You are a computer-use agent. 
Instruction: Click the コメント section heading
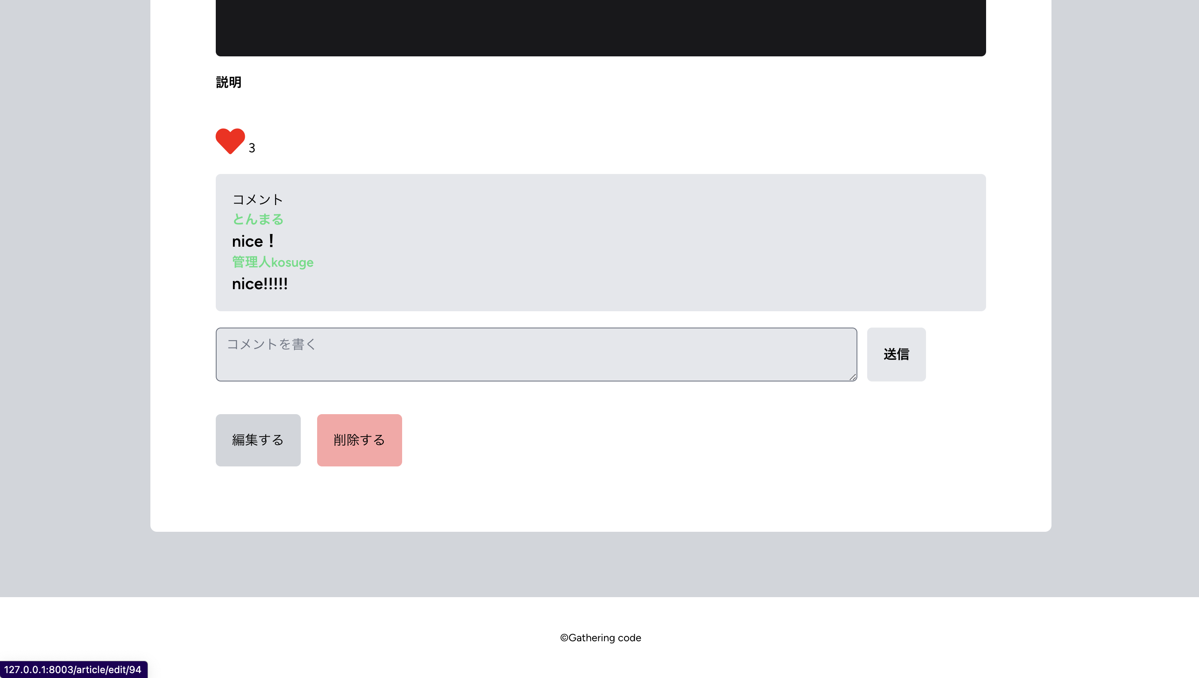coord(257,199)
